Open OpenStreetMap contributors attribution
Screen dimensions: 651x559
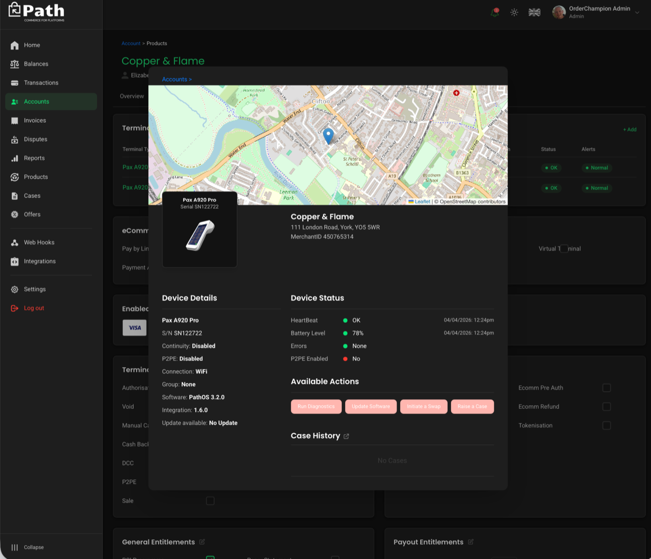470,202
